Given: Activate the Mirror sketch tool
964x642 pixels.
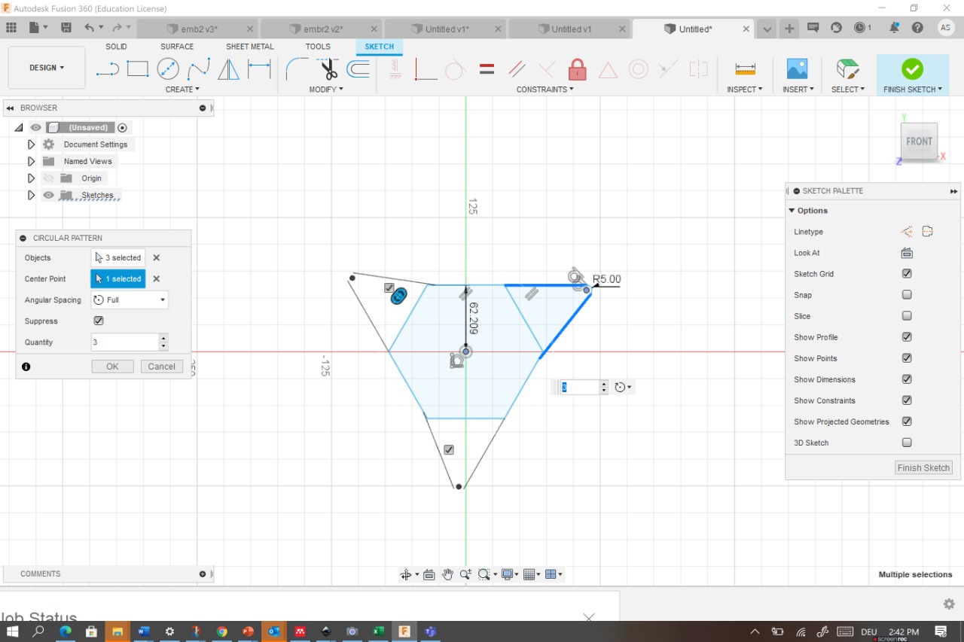Looking at the screenshot, I should [x=229, y=69].
